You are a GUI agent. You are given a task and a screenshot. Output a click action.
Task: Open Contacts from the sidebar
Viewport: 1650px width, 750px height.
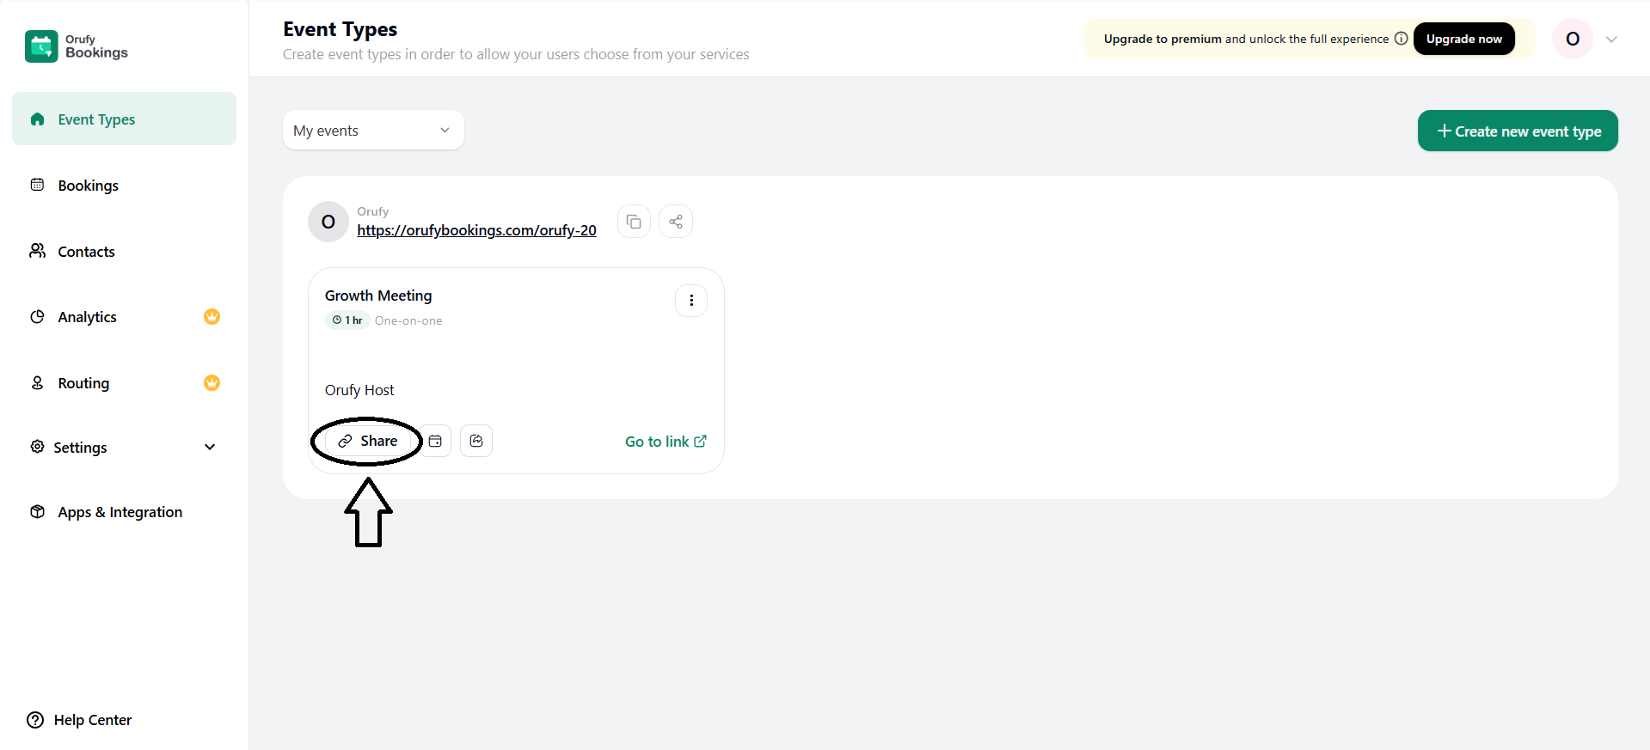click(x=86, y=252)
